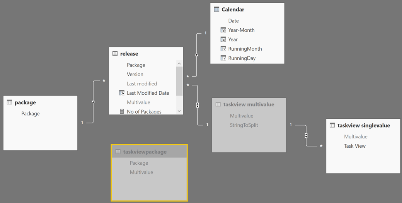
Task: Click the multivalue-to-singlevalue relationship filter arrow
Action: point(306,136)
